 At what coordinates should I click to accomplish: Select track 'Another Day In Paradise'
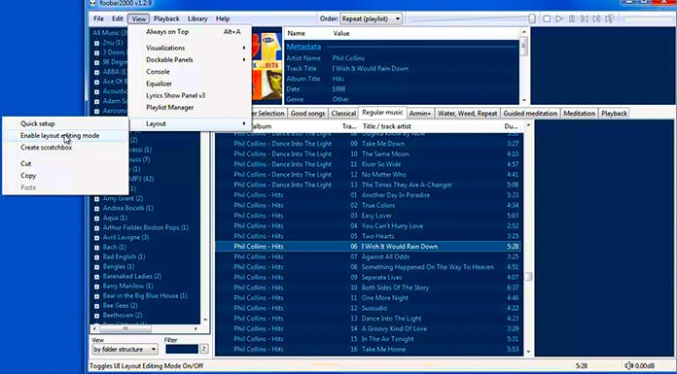pyautogui.click(x=368, y=195)
